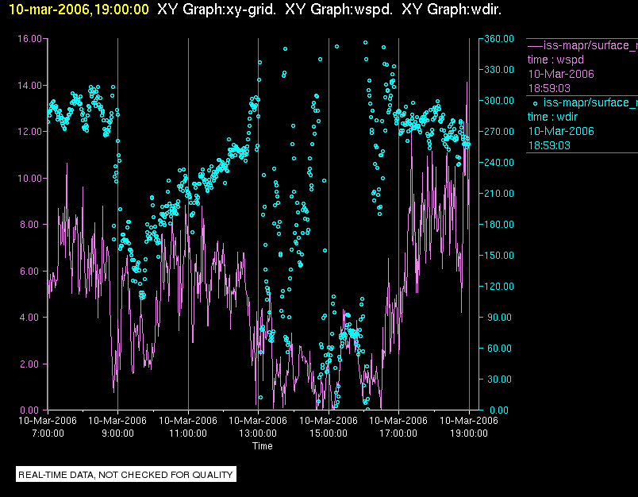Click the 7:00:00 x-axis tick label
Screen dimensions: 638x497
(x=48, y=433)
